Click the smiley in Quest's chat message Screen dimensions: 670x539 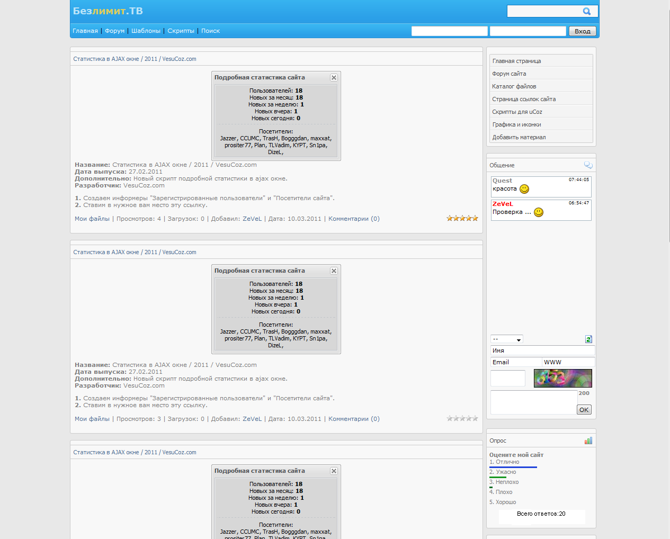pyautogui.click(x=524, y=189)
